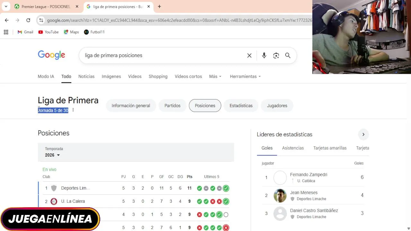Open the Información general pill
Viewport: 411px width, 231px height.
click(131, 106)
